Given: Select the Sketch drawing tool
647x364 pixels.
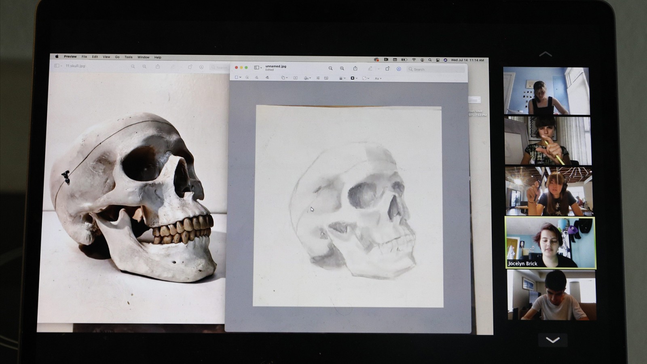Looking at the screenshot, I should (x=256, y=78).
